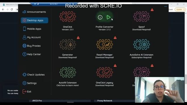Screen dimensions: 187x105
Task: Click AutoSolve Subscription Required text
Action: [x=141, y=57]
